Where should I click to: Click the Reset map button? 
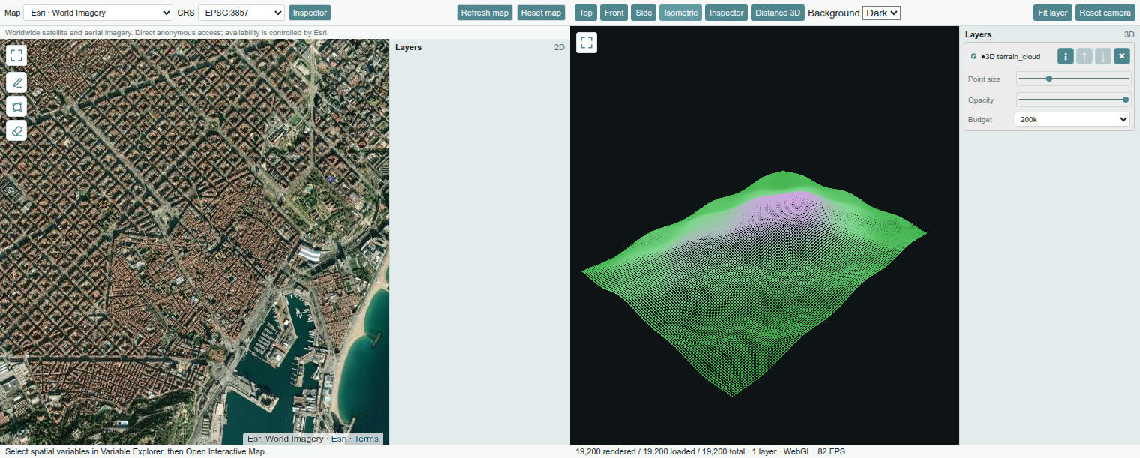click(x=541, y=13)
